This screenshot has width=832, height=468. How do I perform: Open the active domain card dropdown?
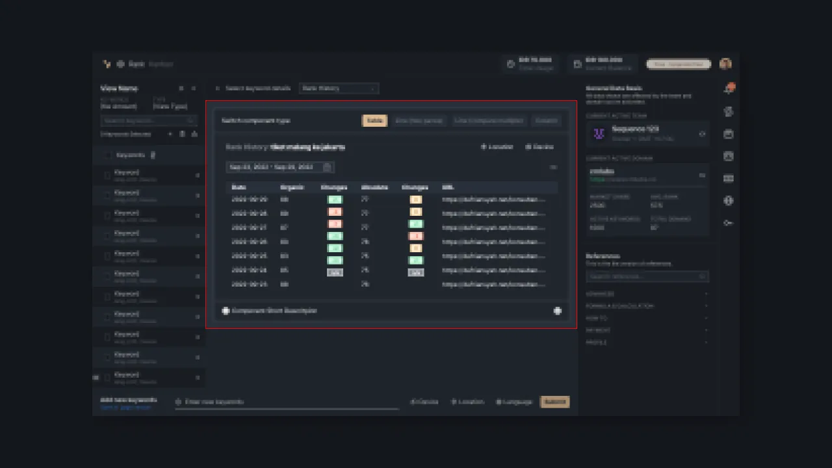pos(702,175)
